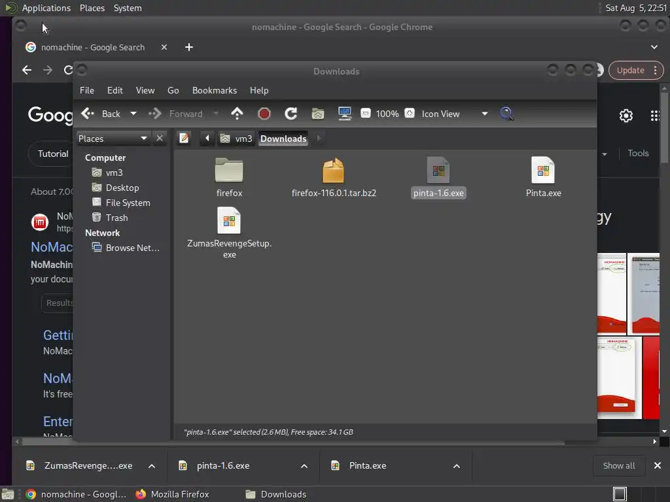670x502 pixels.
Task: Expand options for ZumasRevenge download item
Action: (152, 466)
